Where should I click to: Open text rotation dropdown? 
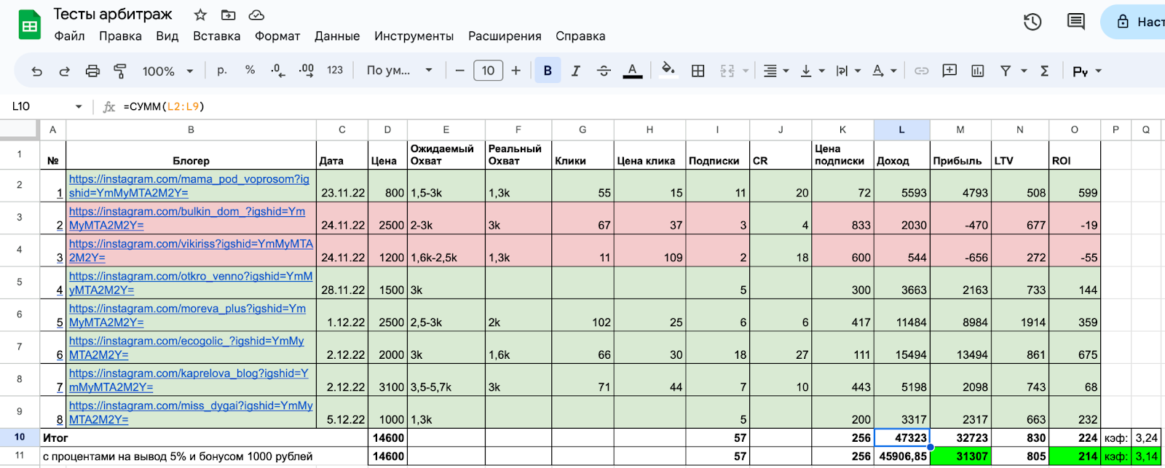point(884,71)
